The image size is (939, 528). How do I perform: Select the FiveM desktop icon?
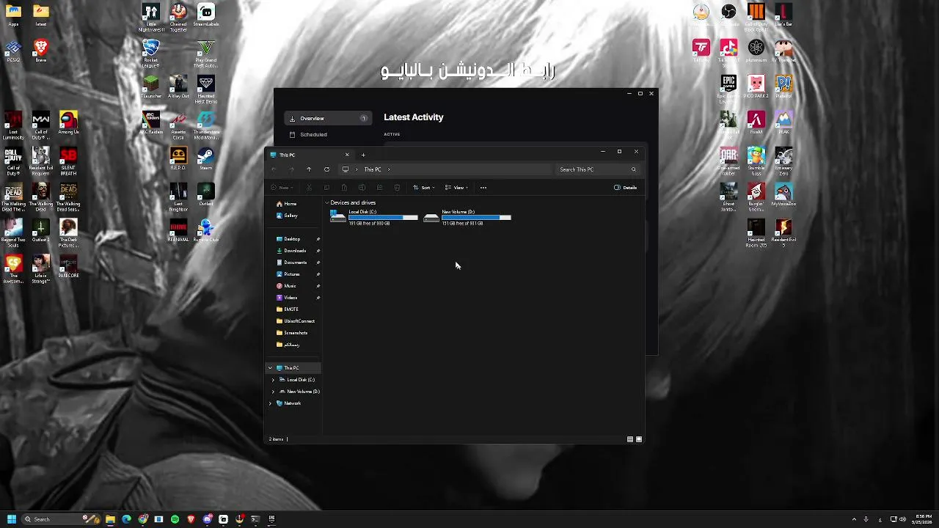pyautogui.click(x=756, y=122)
